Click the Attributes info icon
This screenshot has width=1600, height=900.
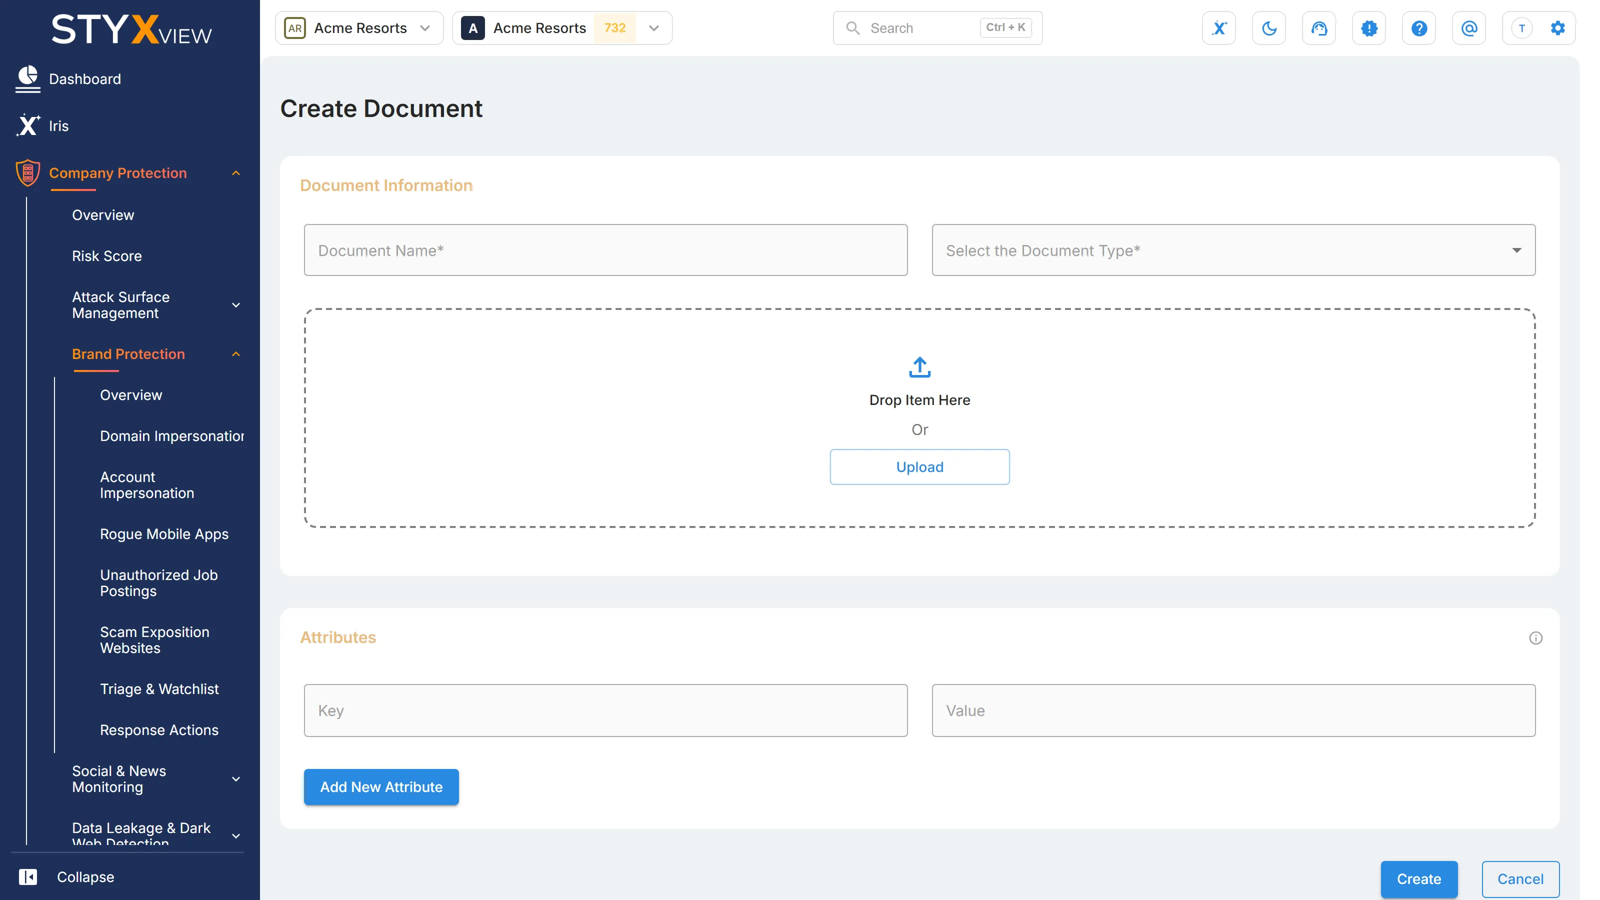[1535, 638]
